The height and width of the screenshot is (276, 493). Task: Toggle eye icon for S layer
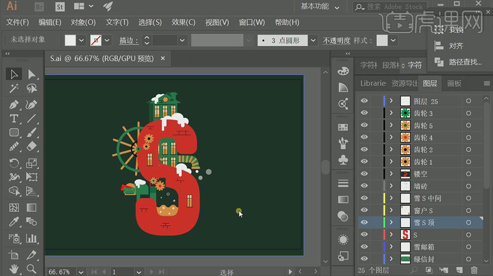coord(364,234)
